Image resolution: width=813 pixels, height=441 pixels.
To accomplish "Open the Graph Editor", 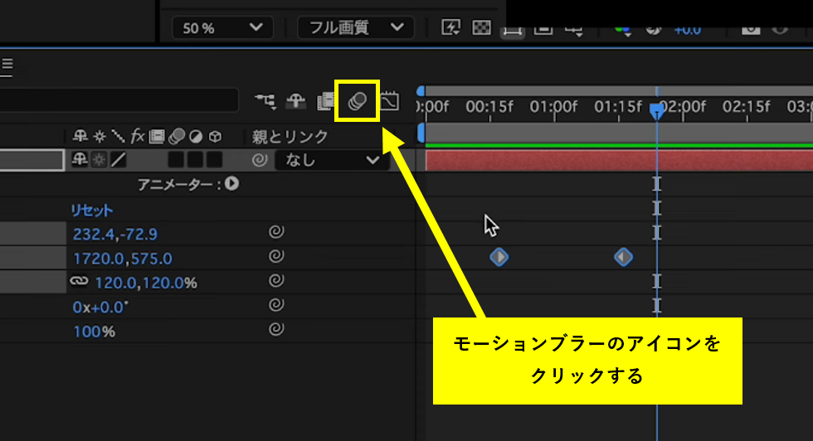I will click(389, 100).
